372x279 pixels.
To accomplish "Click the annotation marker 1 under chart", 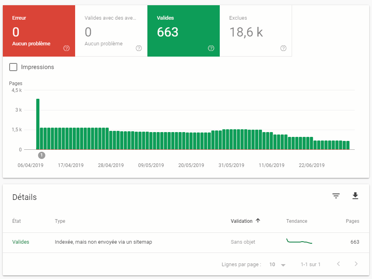I will (41, 155).
